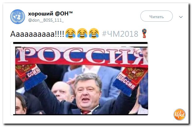
Task: Click the coat of arms on right scarf end
Action: [135, 73]
